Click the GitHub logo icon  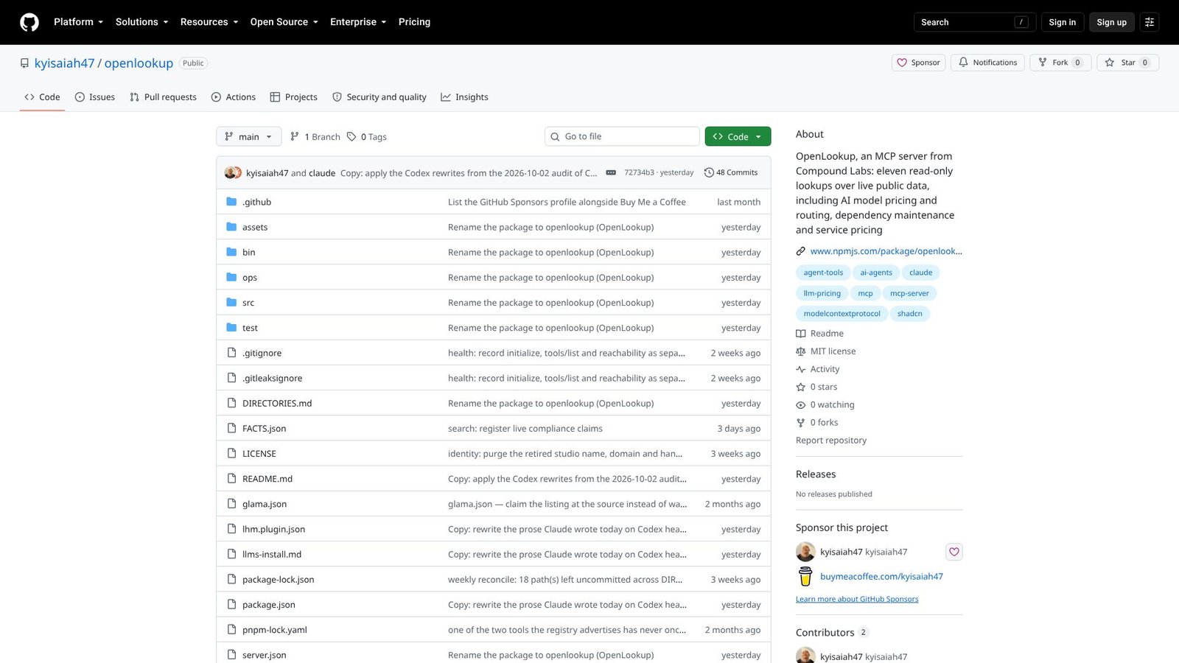point(29,22)
